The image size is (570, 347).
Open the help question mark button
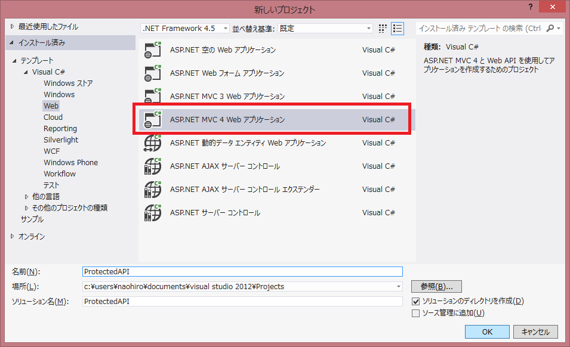click(531, 7)
